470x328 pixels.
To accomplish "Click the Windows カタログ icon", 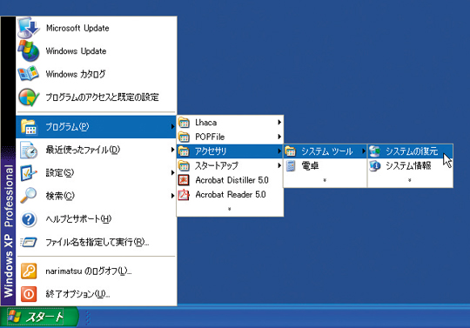I will pyautogui.click(x=29, y=74).
